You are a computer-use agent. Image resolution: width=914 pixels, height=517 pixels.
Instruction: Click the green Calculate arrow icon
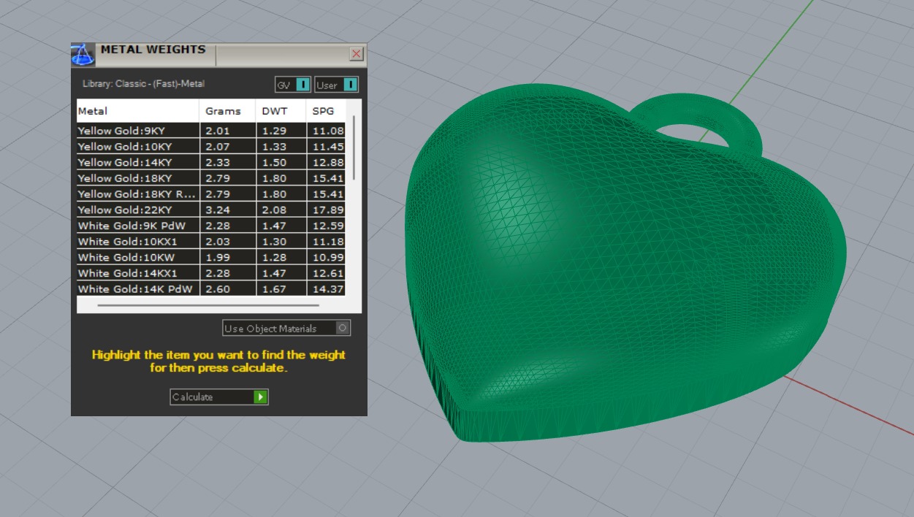click(x=261, y=397)
